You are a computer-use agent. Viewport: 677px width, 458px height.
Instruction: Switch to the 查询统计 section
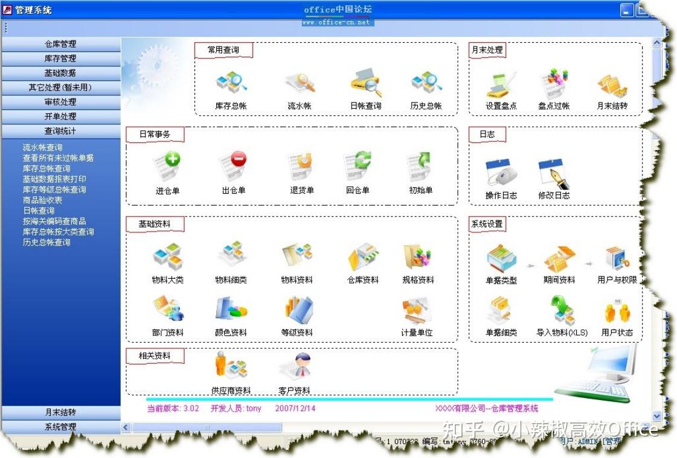coord(60,131)
